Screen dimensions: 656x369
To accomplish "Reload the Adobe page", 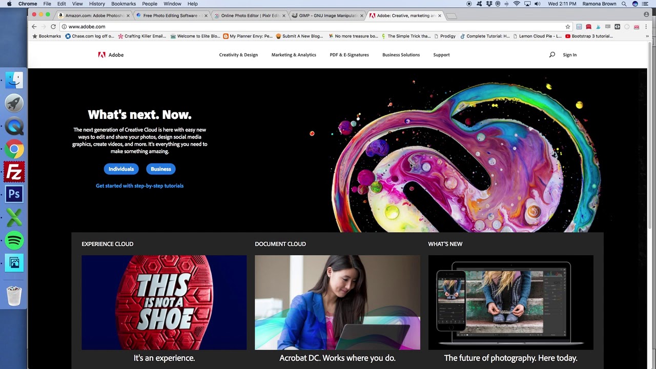I will pos(53,27).
